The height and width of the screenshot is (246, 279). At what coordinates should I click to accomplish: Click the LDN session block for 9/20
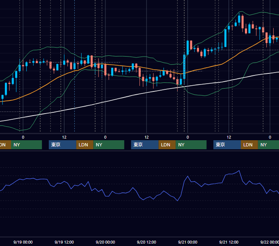pyautogui.click(x=167, y=145)
